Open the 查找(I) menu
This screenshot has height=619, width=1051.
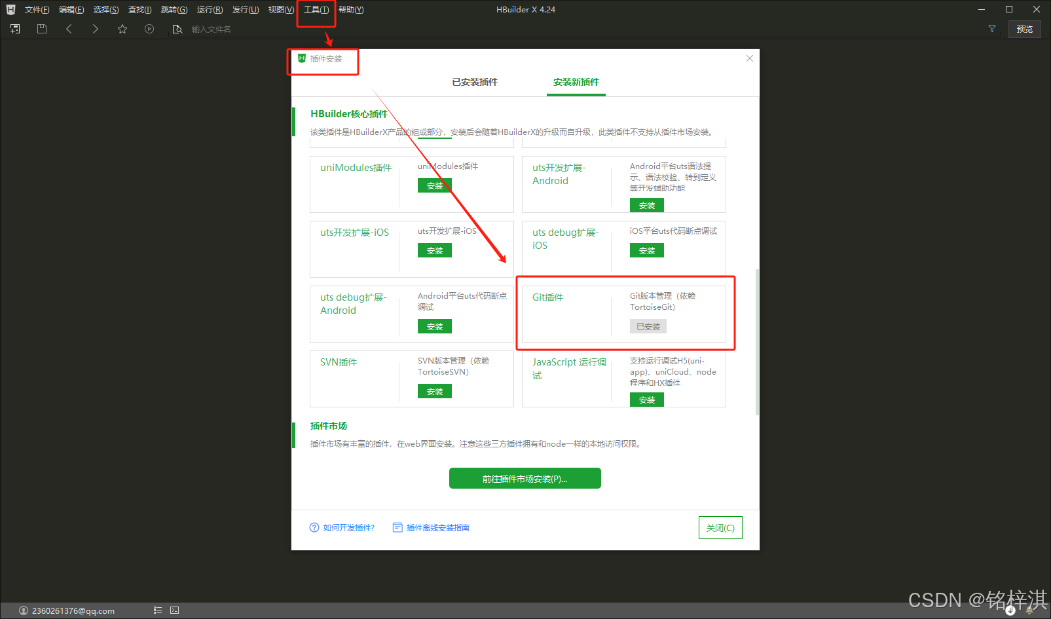(x=139, y=10)
